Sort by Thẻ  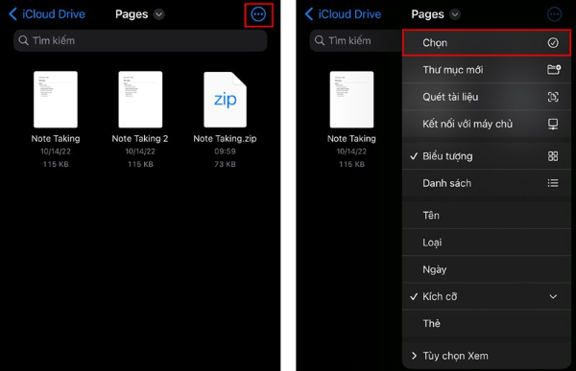(487, 324)
